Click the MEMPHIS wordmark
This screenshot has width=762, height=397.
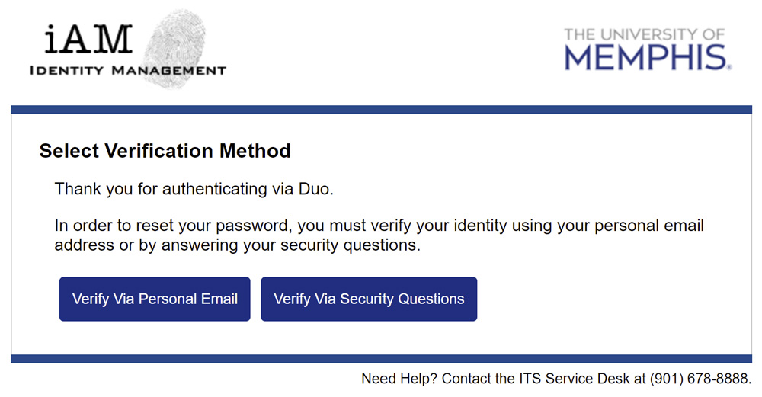pyautogui.click(x=646, y=57)
